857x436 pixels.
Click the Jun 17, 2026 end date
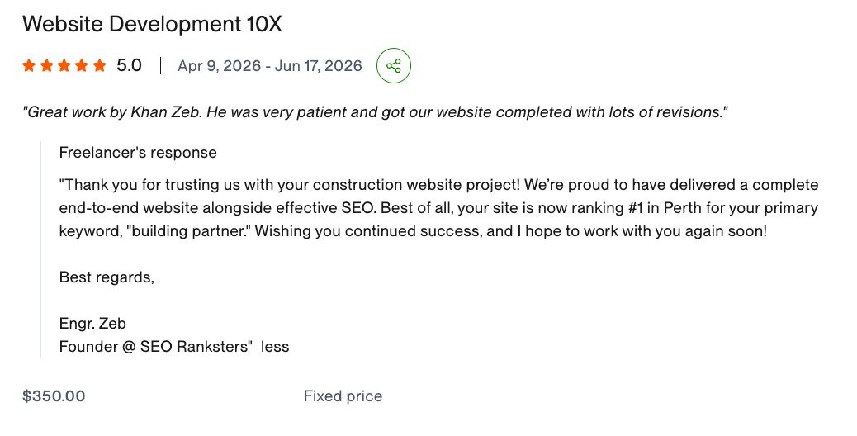coord(318,65)
